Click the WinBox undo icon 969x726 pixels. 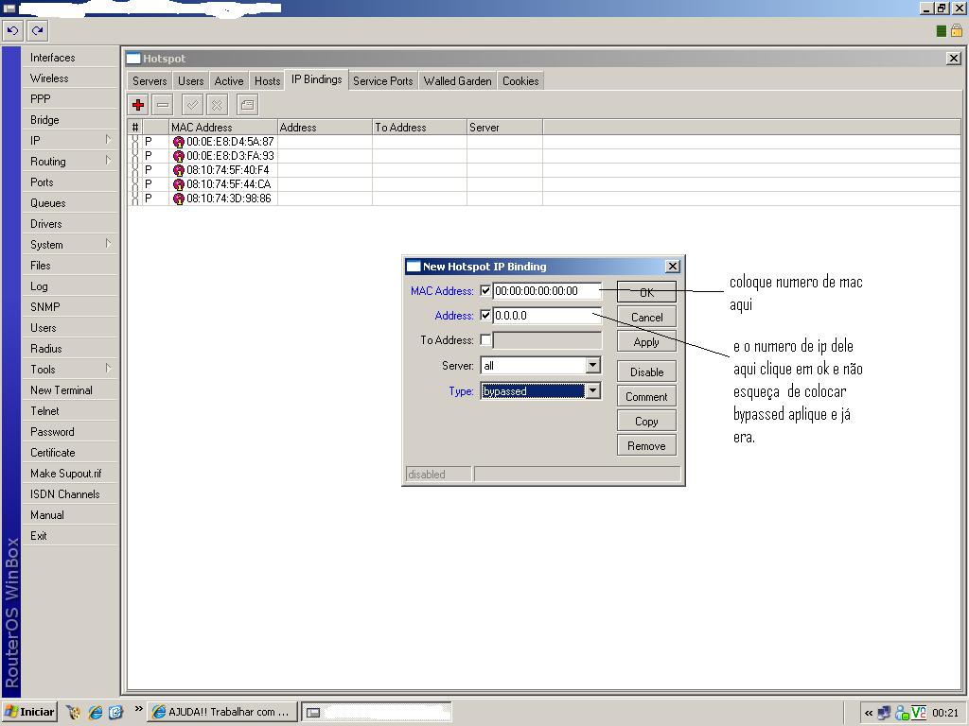pyautogui.click(x=13, y=30)
